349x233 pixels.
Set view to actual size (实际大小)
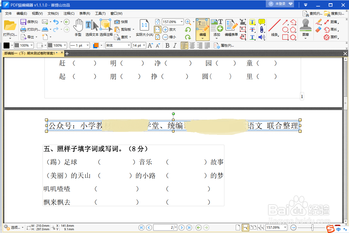click(x=144, y=28)
